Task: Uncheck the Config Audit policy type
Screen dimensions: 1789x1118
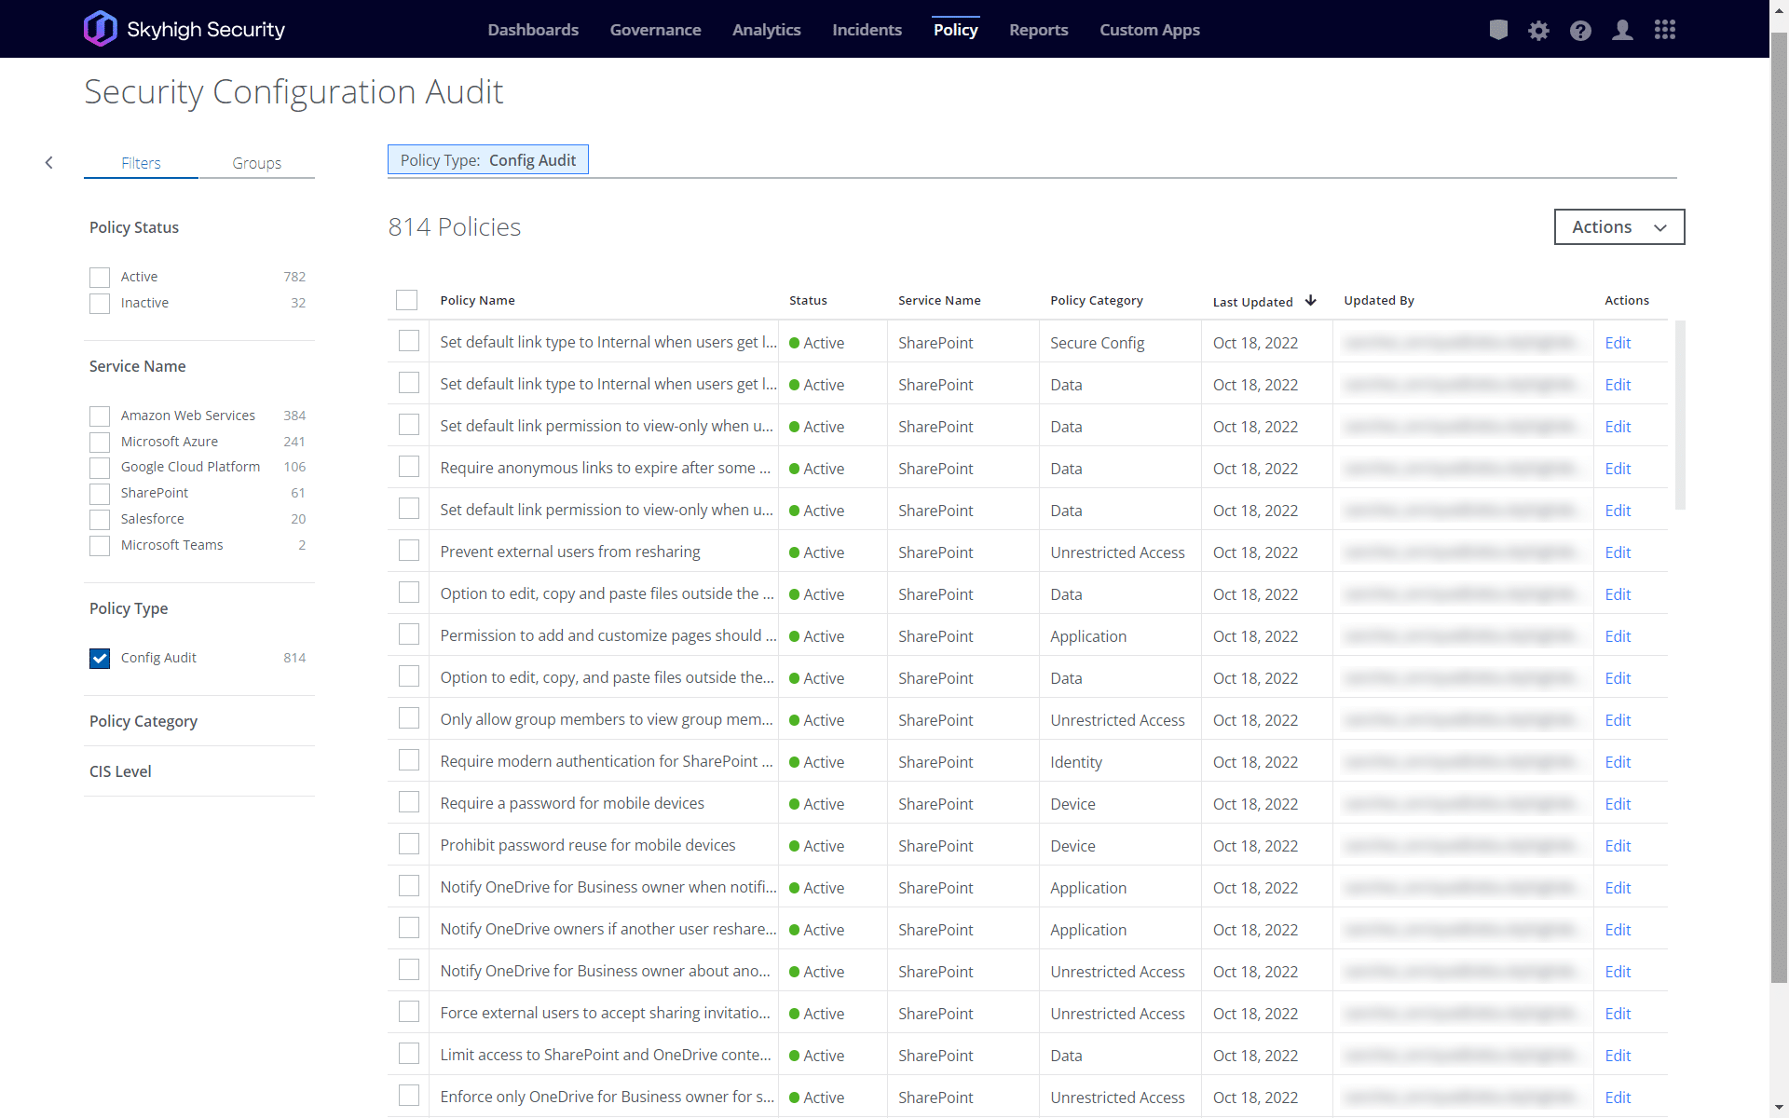Action: coord(100,659)
